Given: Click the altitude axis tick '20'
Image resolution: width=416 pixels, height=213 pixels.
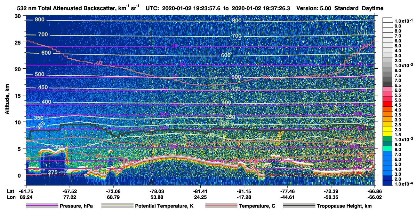Looking at the screenshot, I should point(18,69).
